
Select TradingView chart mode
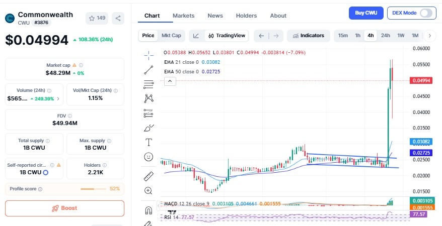pyautogui.click(x=227, y=36)
